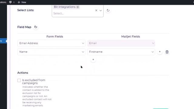
Task: Expand the Select Lists dropdown
Action: click(101, 11)
